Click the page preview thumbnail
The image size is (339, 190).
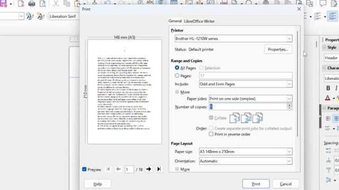[x=124, y=91]
